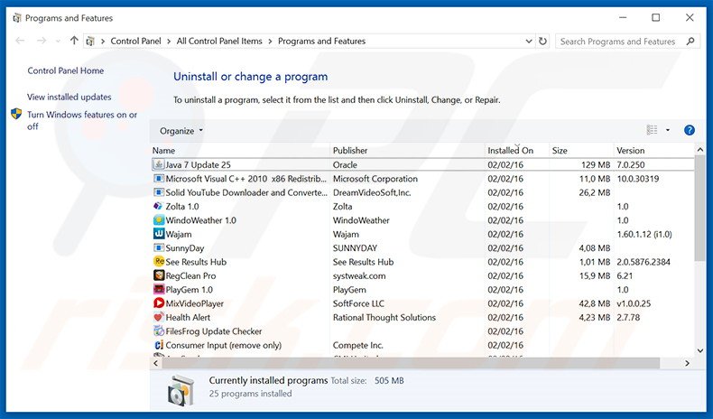Click the horizontal scrollbar right arrow

(687, 363)
